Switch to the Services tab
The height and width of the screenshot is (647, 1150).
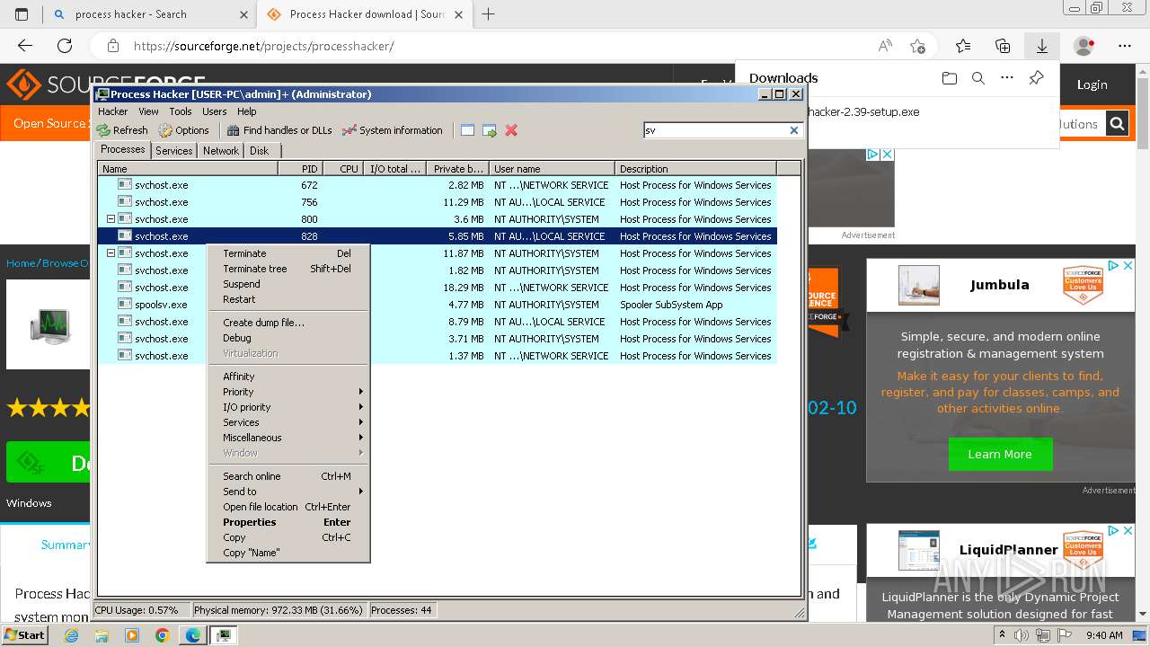[x=173, y=151]
